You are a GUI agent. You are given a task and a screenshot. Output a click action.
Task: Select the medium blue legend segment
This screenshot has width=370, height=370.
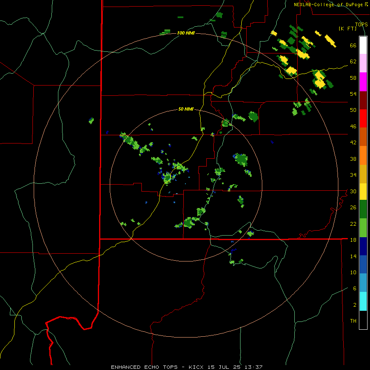[x=363, y=264]
